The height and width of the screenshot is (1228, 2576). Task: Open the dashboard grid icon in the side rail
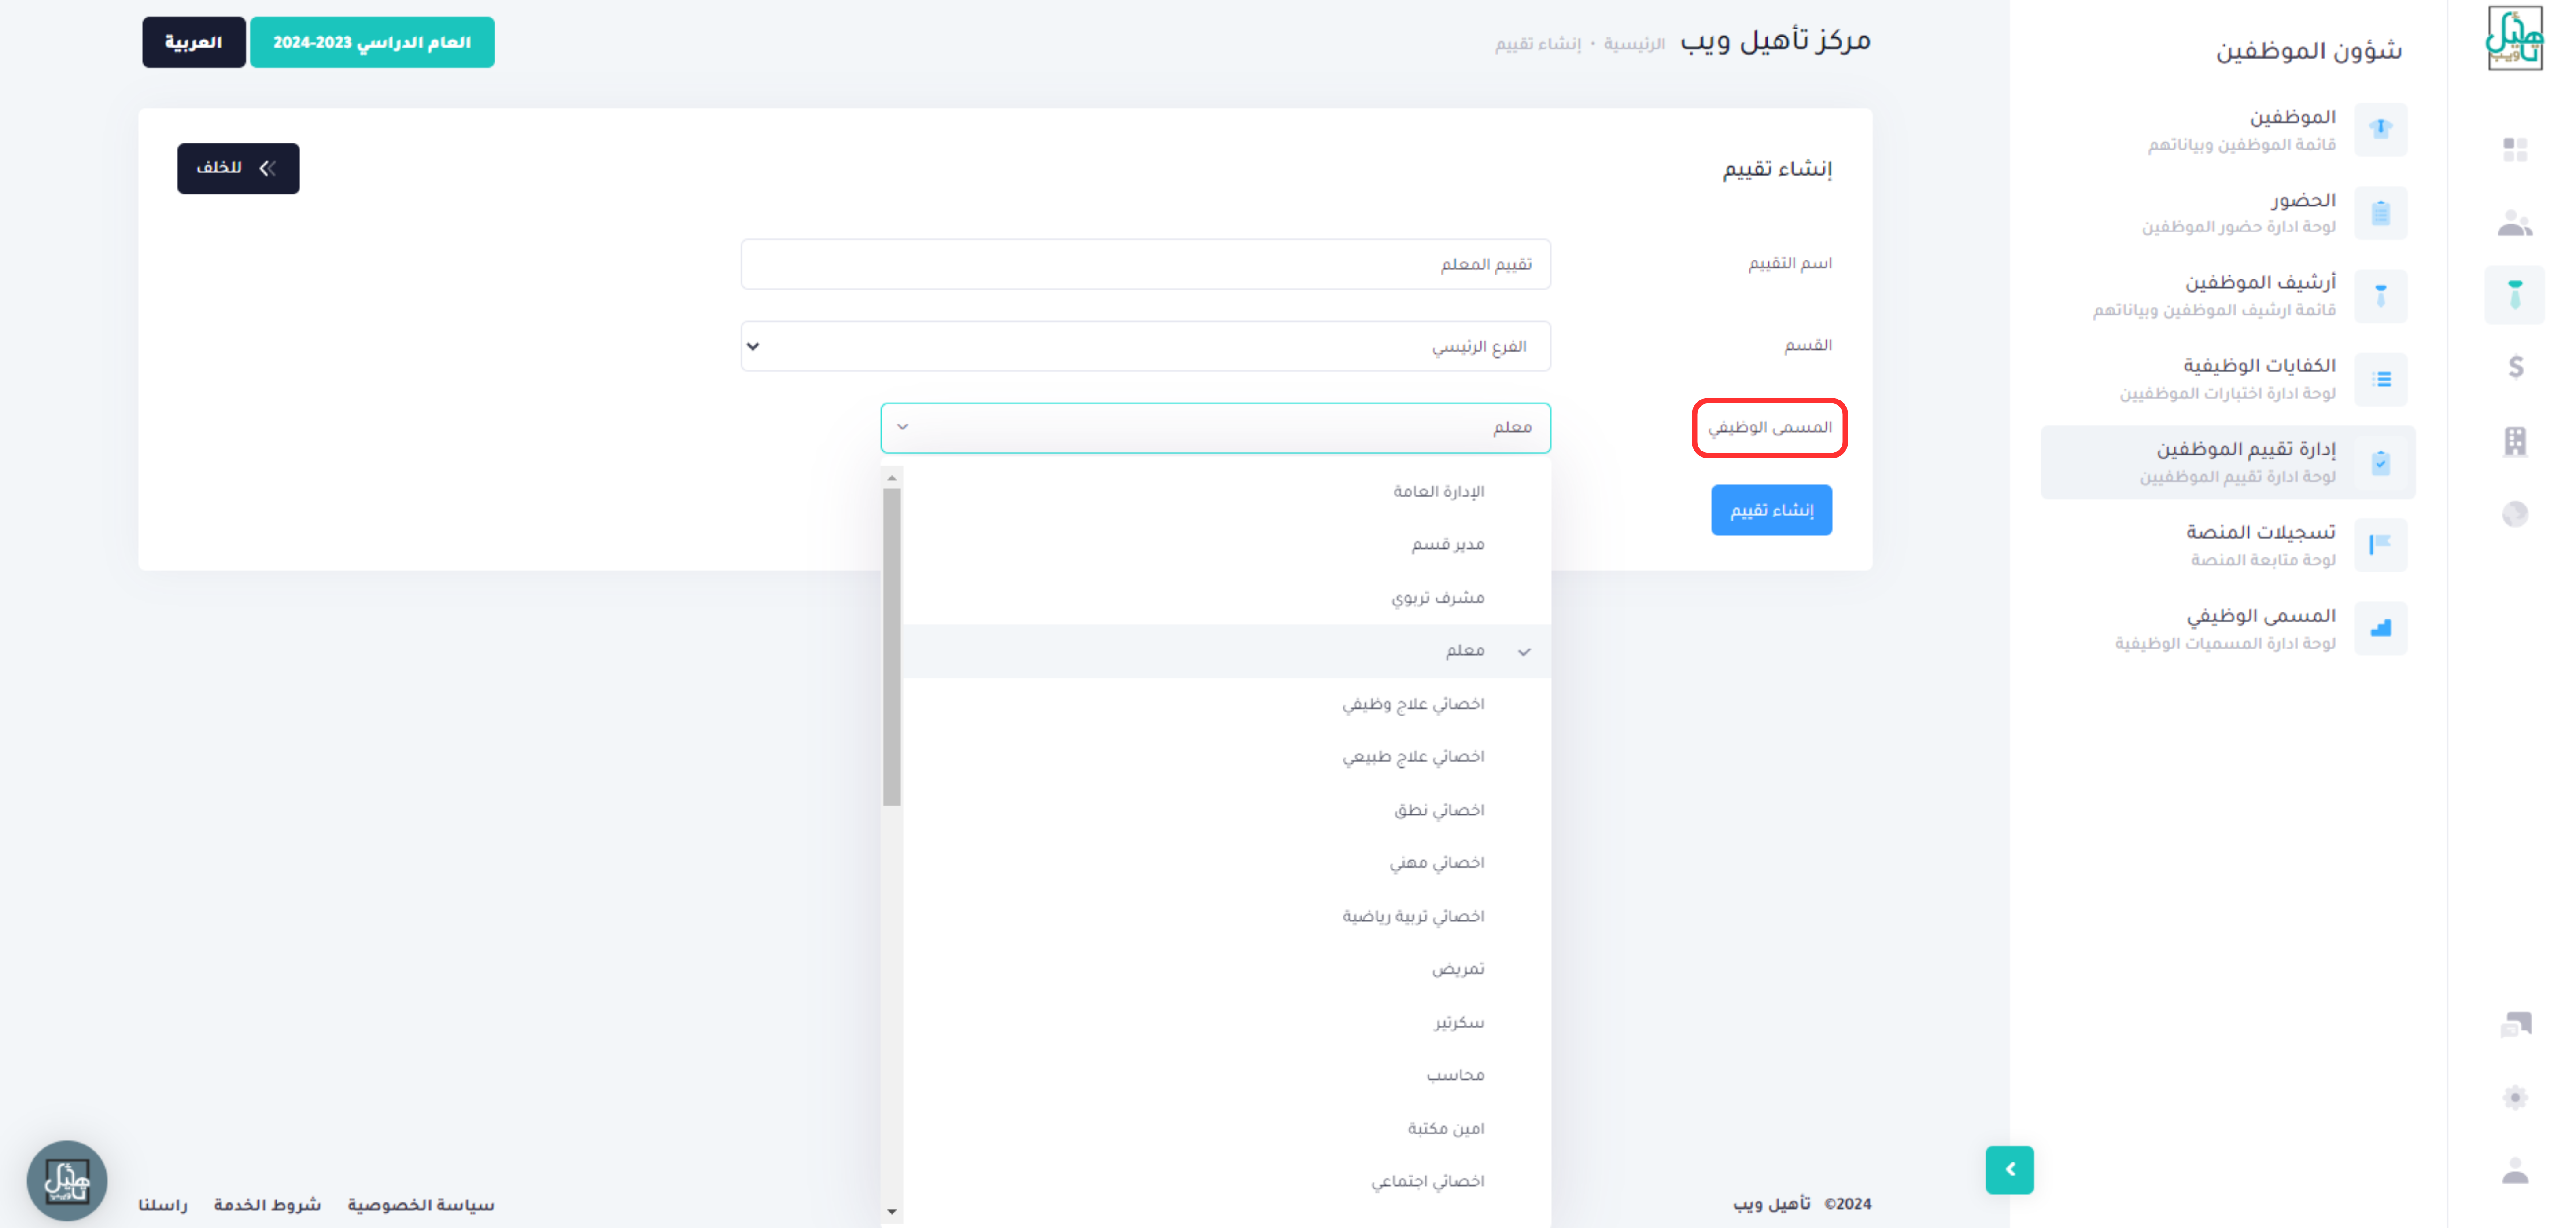point(2514,150)
